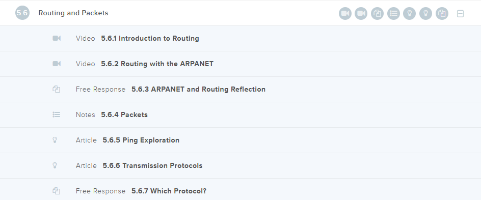Select the last free response icon in header
Image resolution: width=481 pixels, height=200 pixels.
coord(442,13)
